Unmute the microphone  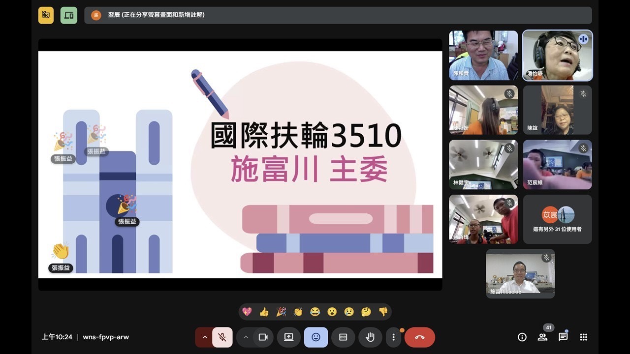pos(222,337)
